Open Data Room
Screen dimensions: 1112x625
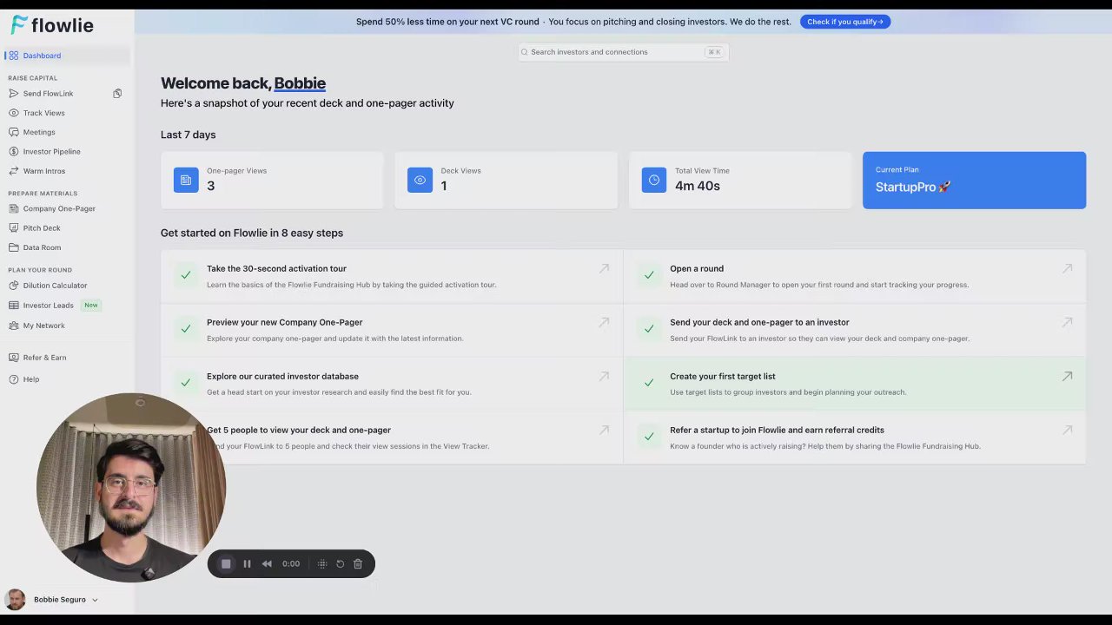(x=42, y=247)
